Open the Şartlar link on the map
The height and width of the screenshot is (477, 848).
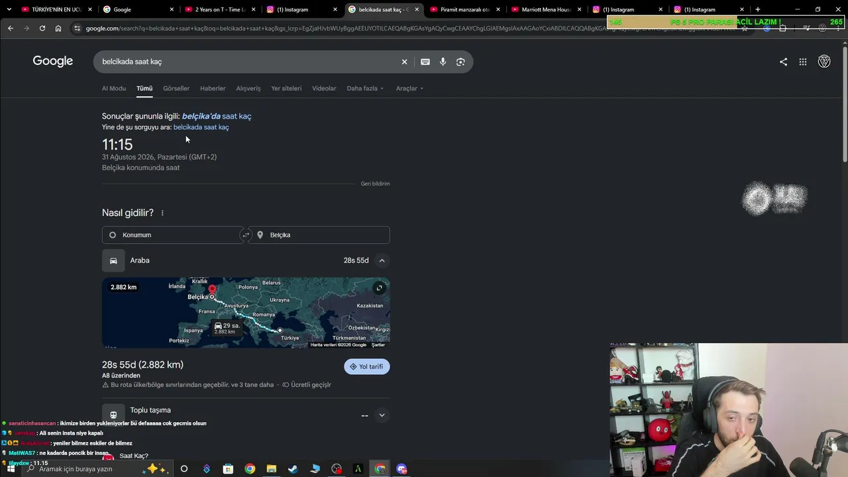tap(378, 344)
